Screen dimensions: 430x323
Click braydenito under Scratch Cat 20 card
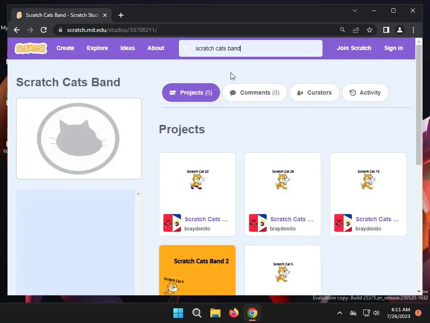click(283, 228)
